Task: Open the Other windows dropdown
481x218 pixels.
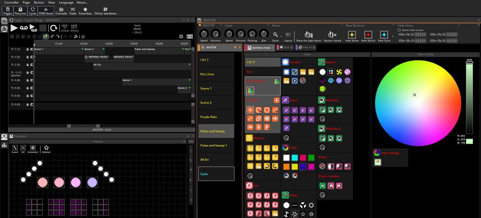Action: (x=105, y=9)
